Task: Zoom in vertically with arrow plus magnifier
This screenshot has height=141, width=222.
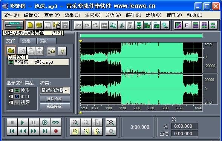Action: pyautogui.click(x=111, y=122)
